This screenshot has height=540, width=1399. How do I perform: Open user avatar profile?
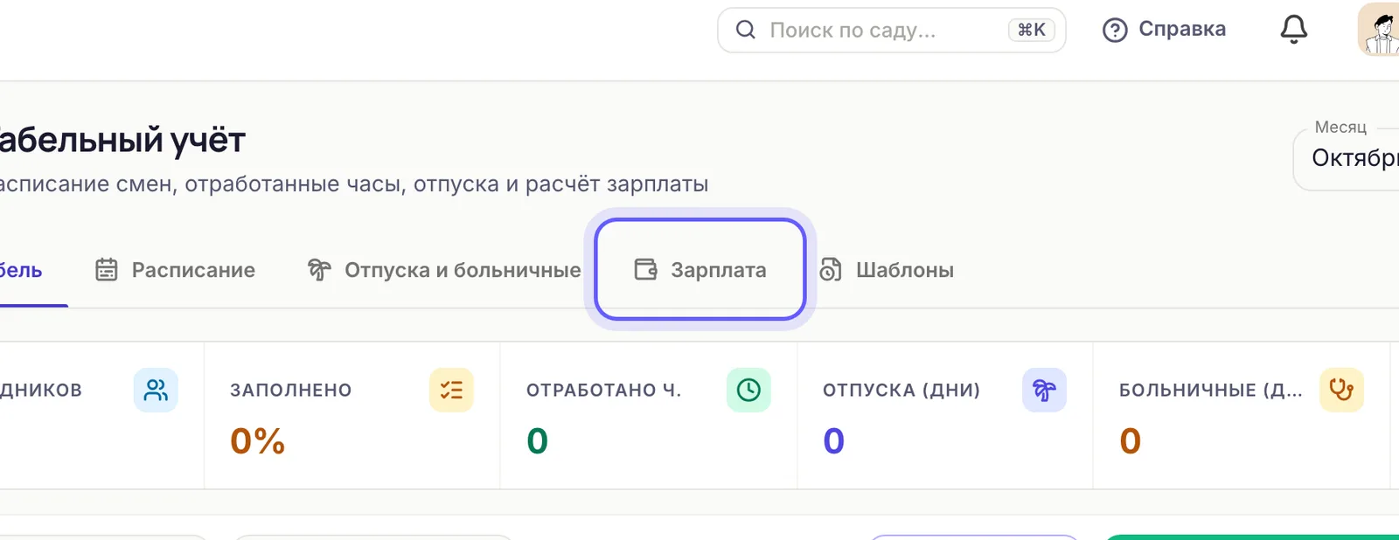pos(1379,30)
